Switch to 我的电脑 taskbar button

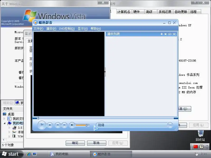(69, 154)
